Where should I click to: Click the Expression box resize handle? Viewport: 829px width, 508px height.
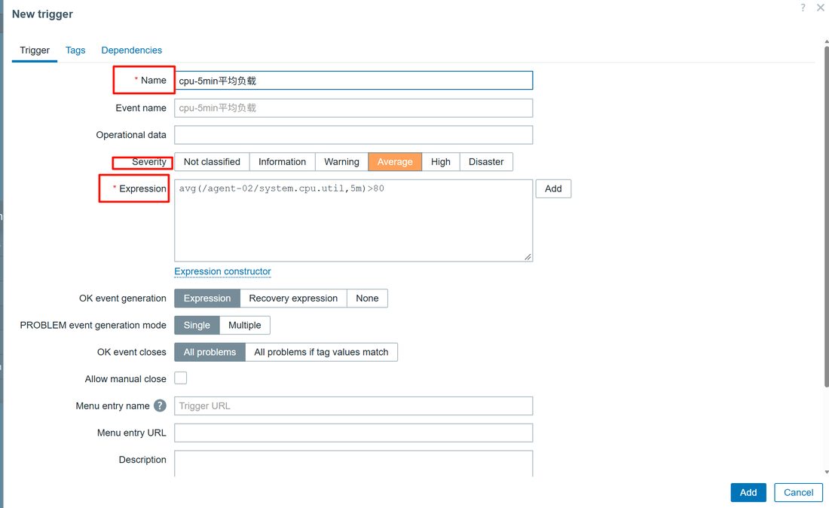click(528, 256)
